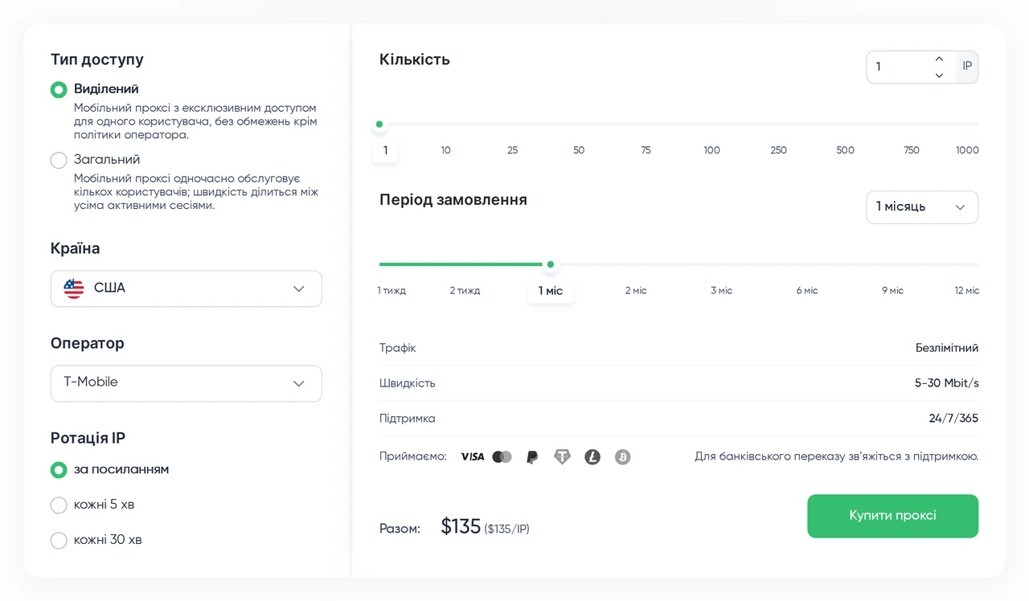The image size is (1029, 601).
Task: Open the 1 місяць period dropdown
Action: [x=922, y=207]
